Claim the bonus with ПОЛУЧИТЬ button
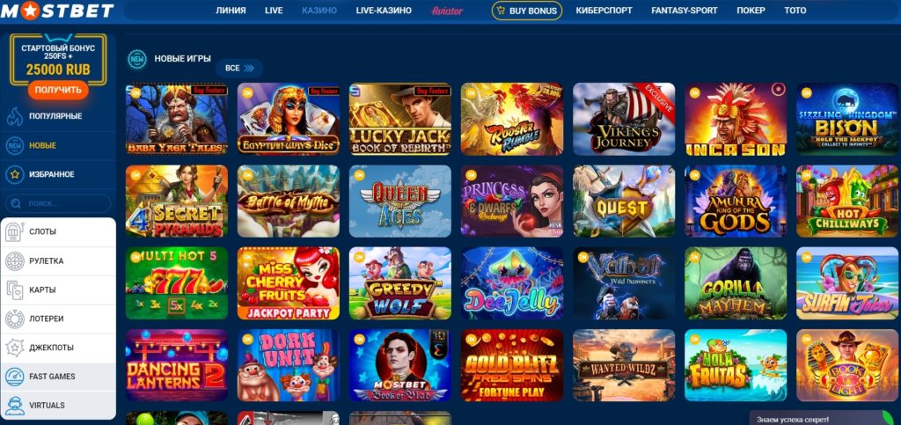The width and height of the screenshot is (901, 425). click(x=58, y=90)
